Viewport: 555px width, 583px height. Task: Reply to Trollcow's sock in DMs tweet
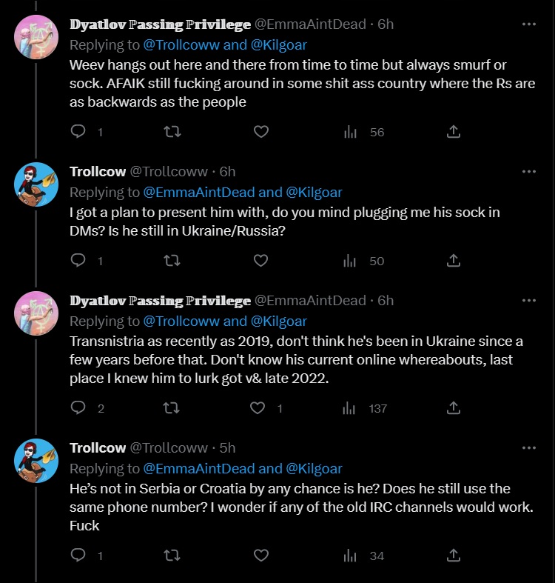click(78, 261)
